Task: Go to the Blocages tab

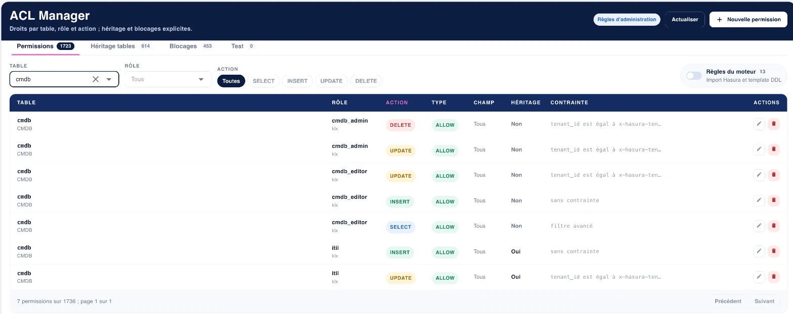Action: (x=192, y=46)
